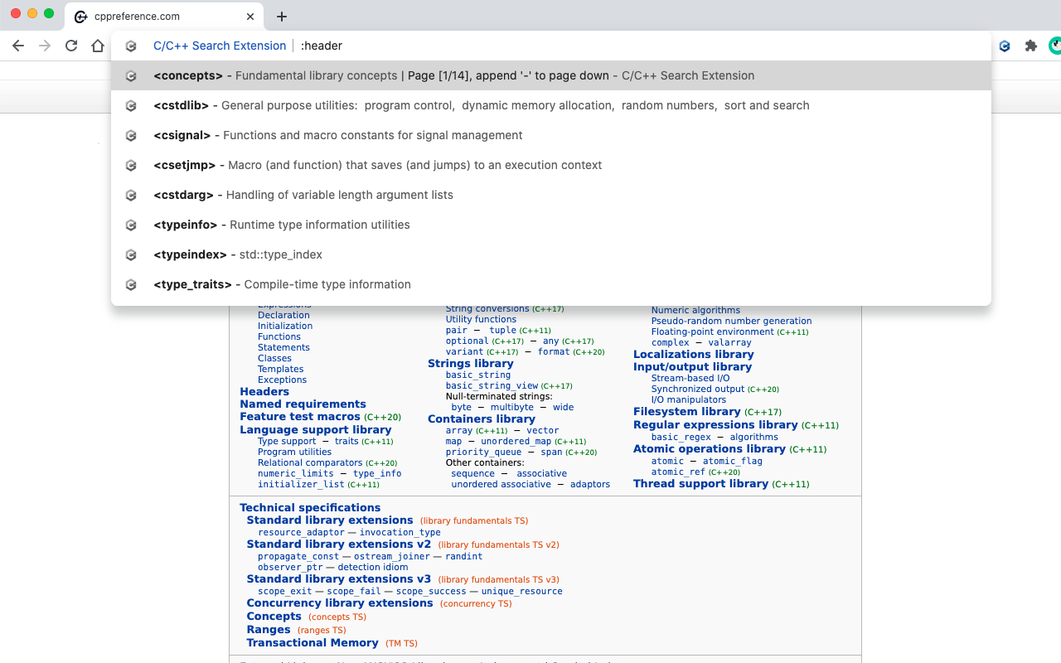Click the Home icon in the toolbar

coord(97,46)
